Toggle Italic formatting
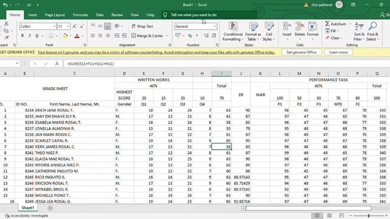This screenshot has width=390, height=219. [x=30, y=36]
